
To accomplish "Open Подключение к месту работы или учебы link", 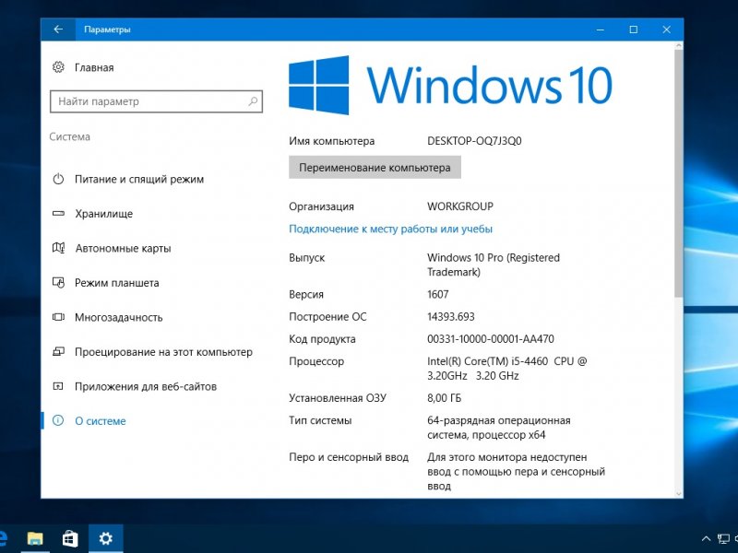I will 390,229.
